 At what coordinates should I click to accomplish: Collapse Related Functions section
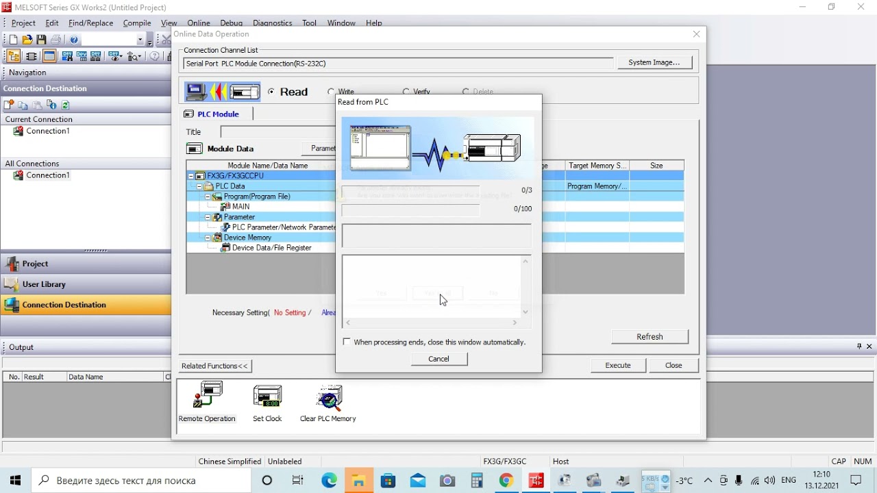click(x=215, y=366)
